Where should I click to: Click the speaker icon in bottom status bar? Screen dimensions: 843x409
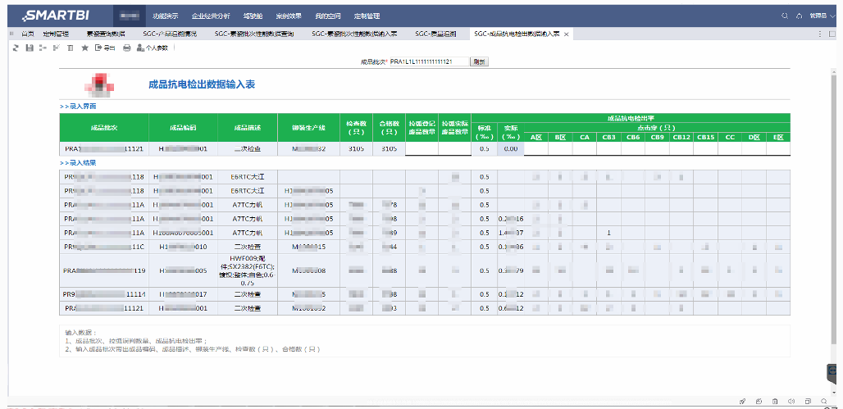pos(791,401)
